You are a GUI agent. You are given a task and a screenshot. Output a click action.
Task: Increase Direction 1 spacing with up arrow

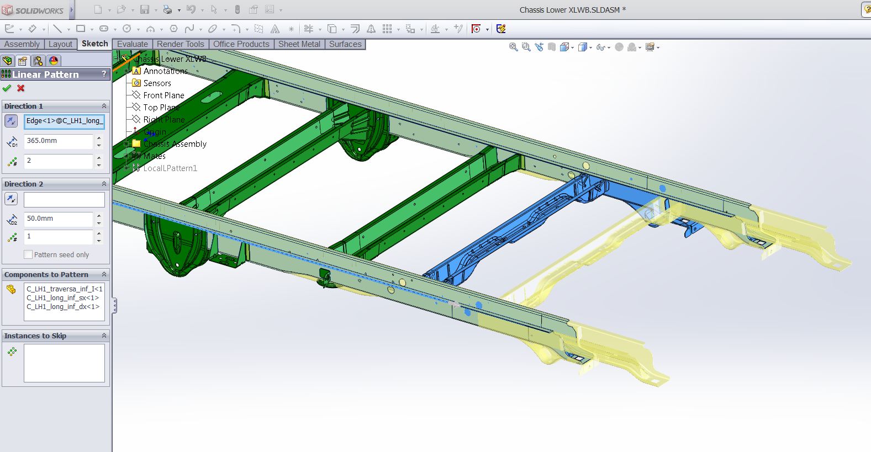(99, 137)
